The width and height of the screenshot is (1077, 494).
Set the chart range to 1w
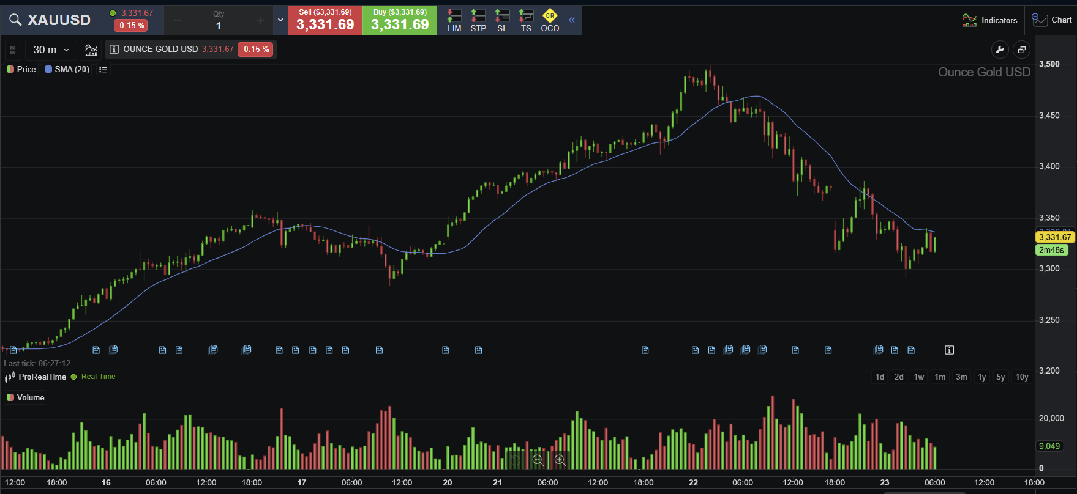919,377
